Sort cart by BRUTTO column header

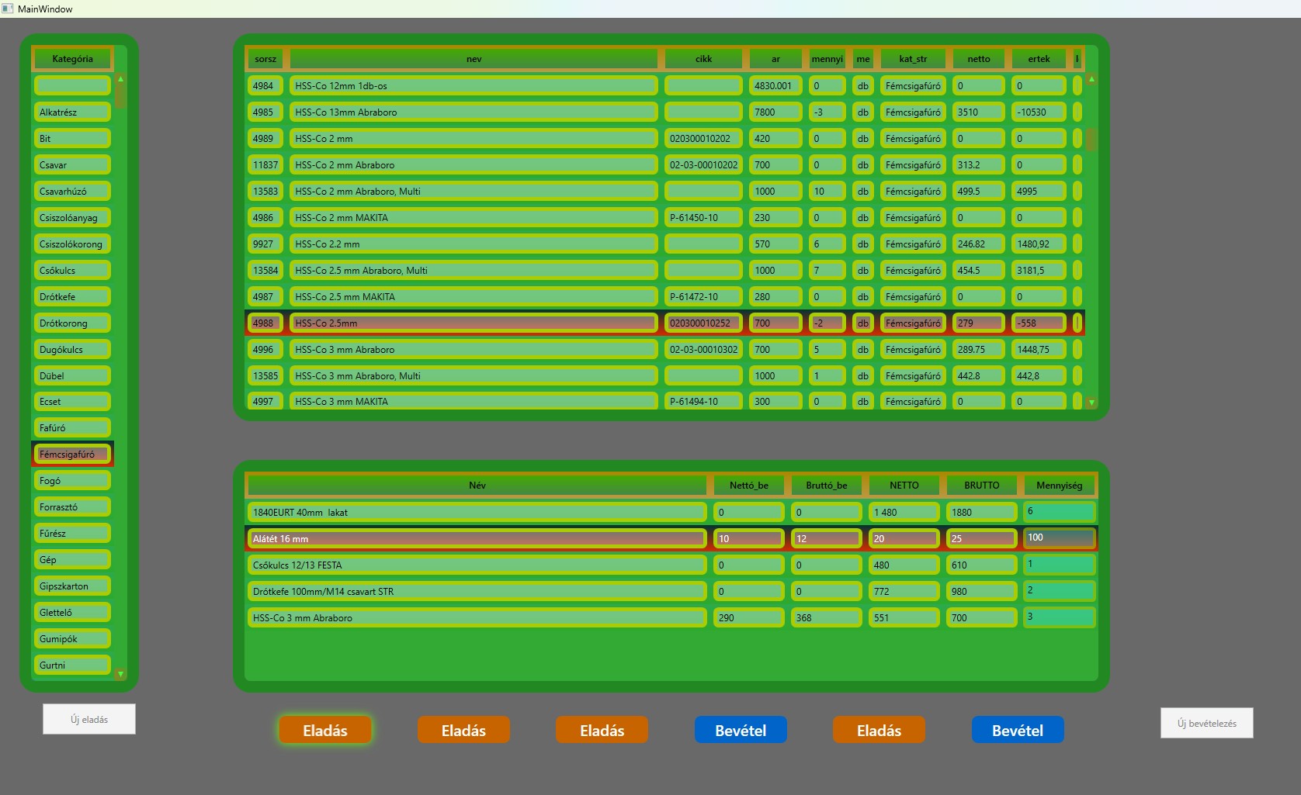pyautogui.click(x=981, y=486)
